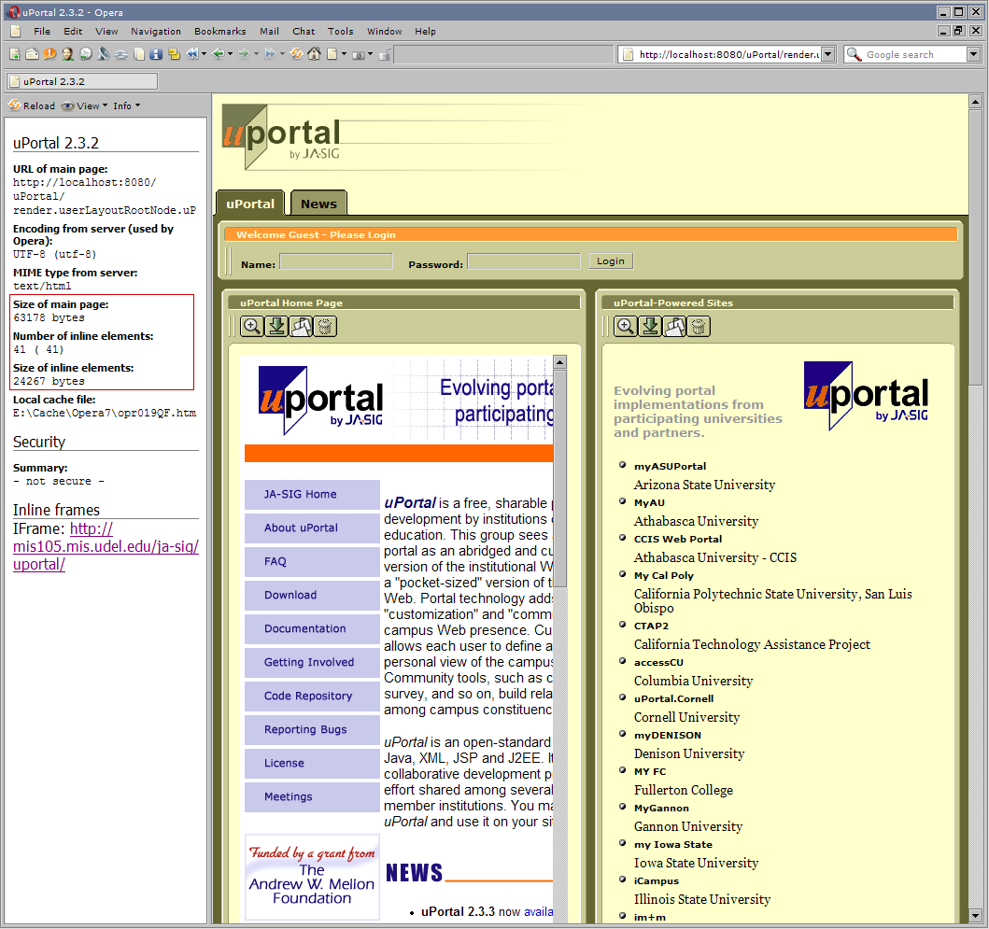Open the address bar URL dropdown

click(x=828, y=54)
